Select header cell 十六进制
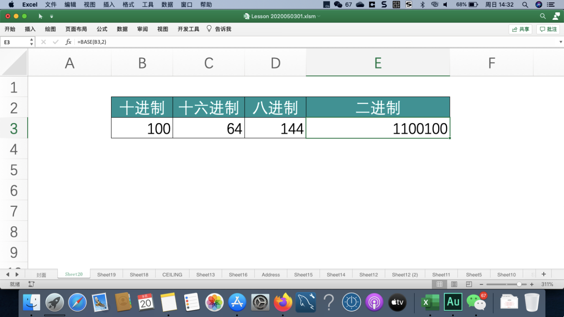Screen dimensions: 564x317 coord(208,108)
